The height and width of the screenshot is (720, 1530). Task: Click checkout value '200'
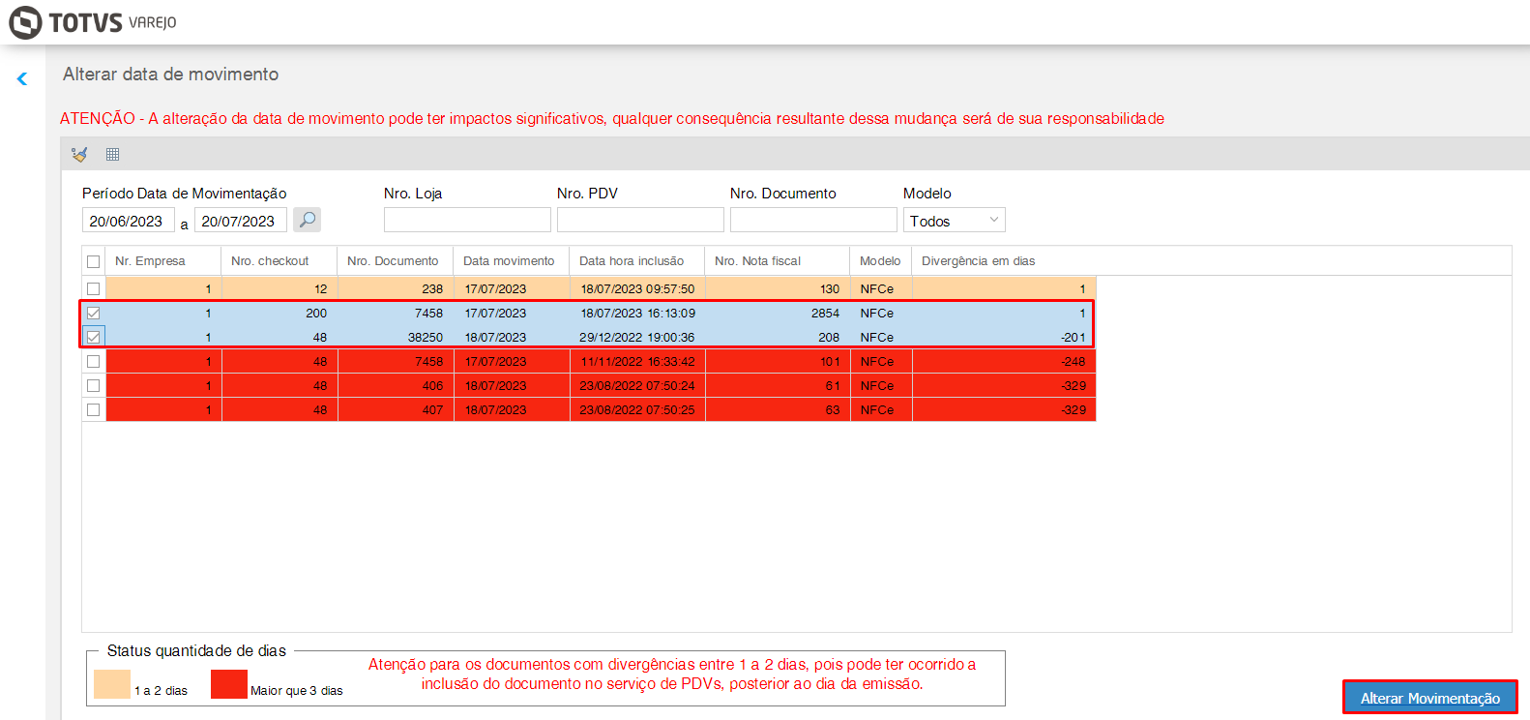pyautogui.click(x=316, y=313)
